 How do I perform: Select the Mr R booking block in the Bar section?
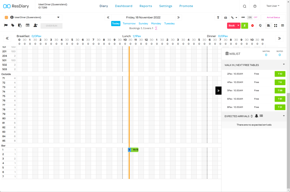[x=135, y=150]
